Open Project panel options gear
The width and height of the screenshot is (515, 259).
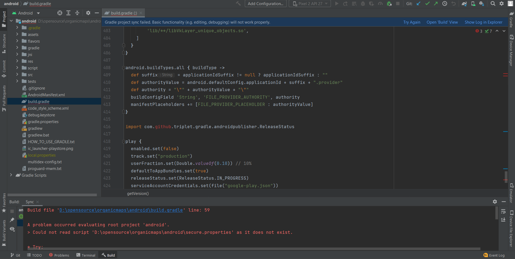coord(88,13)
